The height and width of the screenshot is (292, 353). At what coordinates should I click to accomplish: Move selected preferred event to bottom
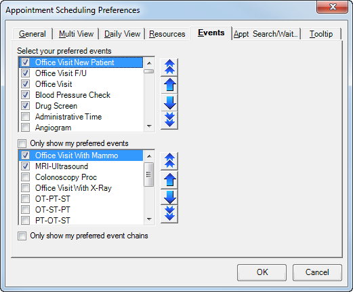(169, 120)
